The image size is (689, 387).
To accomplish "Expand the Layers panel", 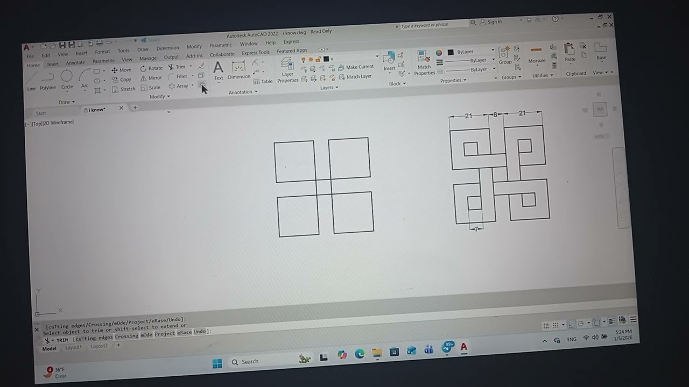I will [329, 88].
